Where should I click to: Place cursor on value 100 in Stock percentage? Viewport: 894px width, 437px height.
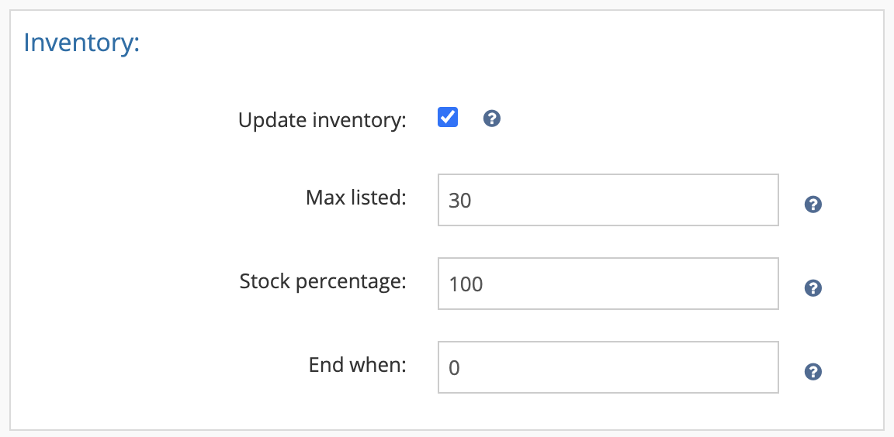point(466,284)
